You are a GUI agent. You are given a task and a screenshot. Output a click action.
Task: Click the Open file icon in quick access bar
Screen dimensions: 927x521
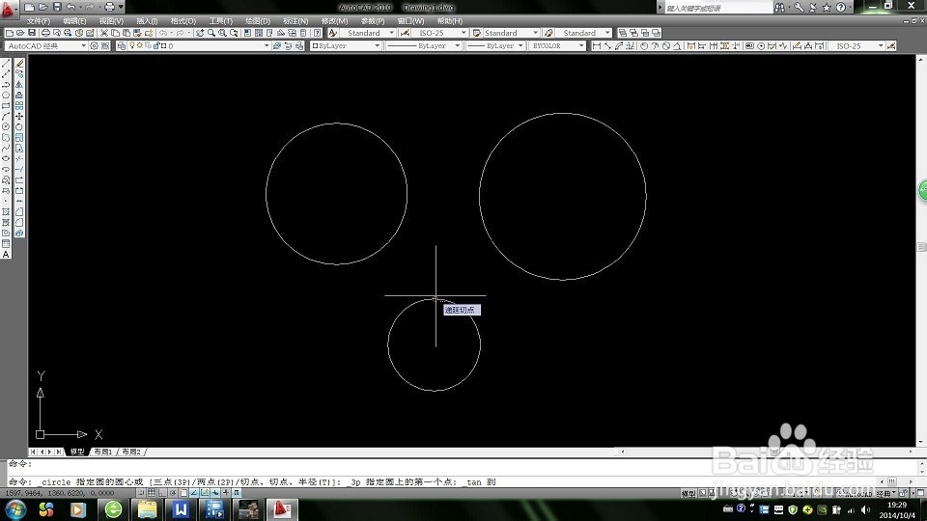(x=43, y=7)
